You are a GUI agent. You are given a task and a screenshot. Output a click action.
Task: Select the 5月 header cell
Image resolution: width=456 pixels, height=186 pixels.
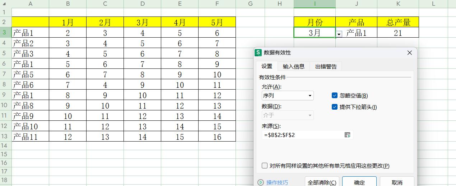pyautogui.click(x=217, y=22)
